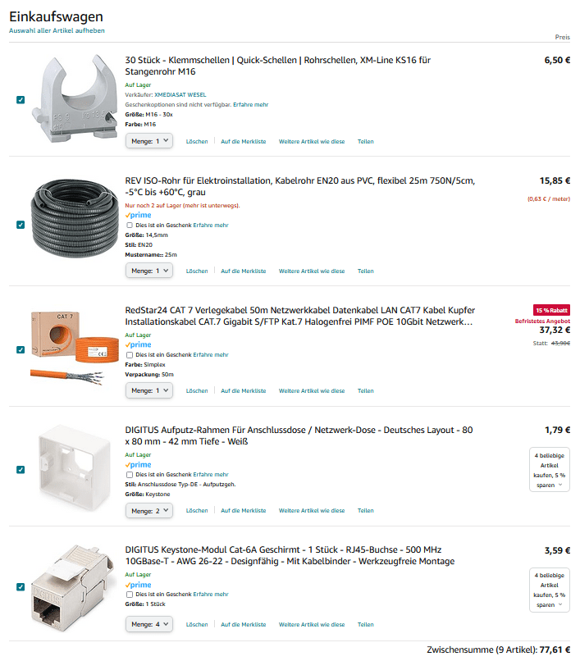Delete the REV ISO-Rohr item via Löschen
This screenshot has height=670, width=580.
197,271
